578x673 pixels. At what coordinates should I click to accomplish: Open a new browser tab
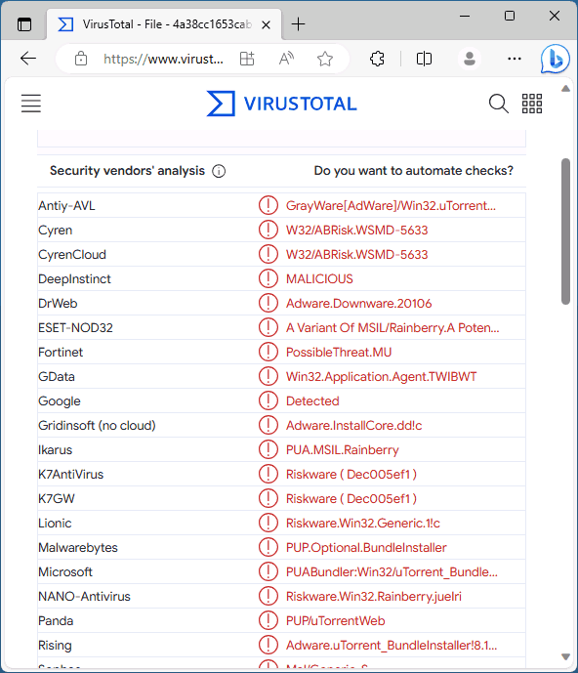[298, 24]
